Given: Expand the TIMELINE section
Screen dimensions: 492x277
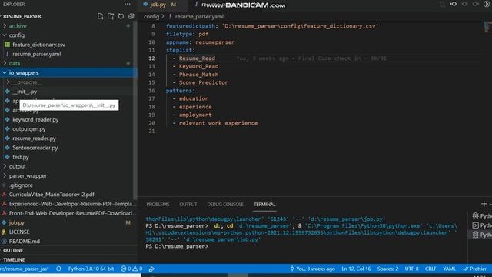Looking at the screenshot, I should click(14, 260).
